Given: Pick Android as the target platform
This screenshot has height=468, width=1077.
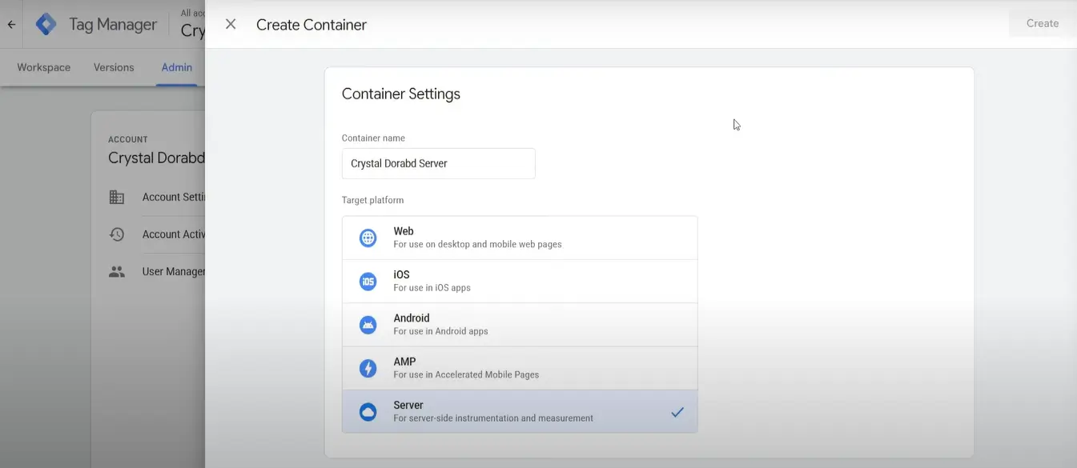Looking at the screenshot, I should 519,324.
